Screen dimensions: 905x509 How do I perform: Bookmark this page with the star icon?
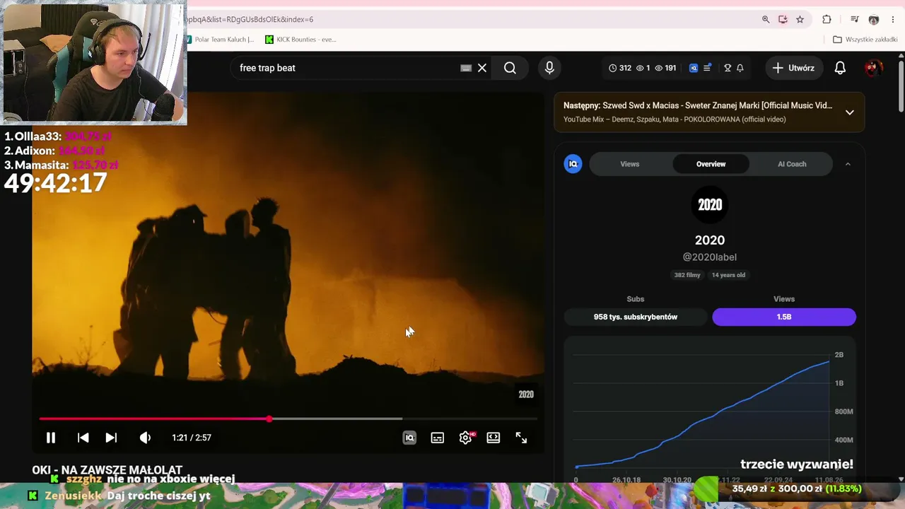click(800, 19)
